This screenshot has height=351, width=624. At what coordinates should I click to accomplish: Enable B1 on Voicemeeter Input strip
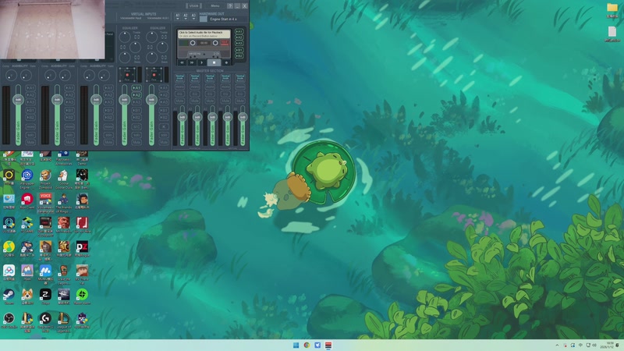coord(136,110)
